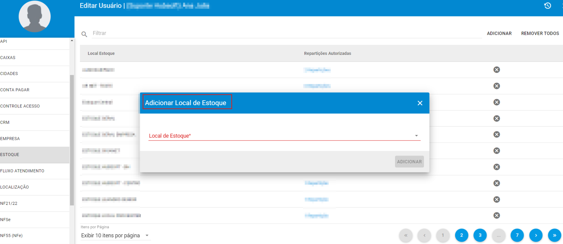
Task: Remove the seventh stock location row
Action: (x=497, y=167)
